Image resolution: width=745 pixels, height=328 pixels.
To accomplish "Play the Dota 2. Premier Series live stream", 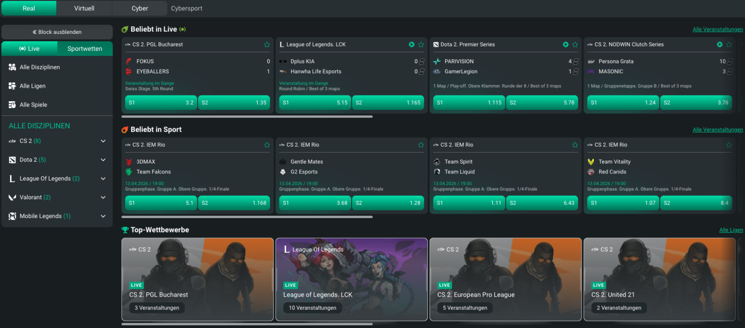I will [x=566, y=45].
